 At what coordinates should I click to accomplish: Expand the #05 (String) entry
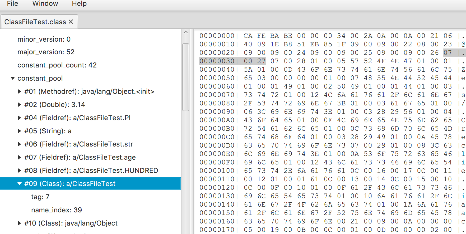(x=19, y=131)
